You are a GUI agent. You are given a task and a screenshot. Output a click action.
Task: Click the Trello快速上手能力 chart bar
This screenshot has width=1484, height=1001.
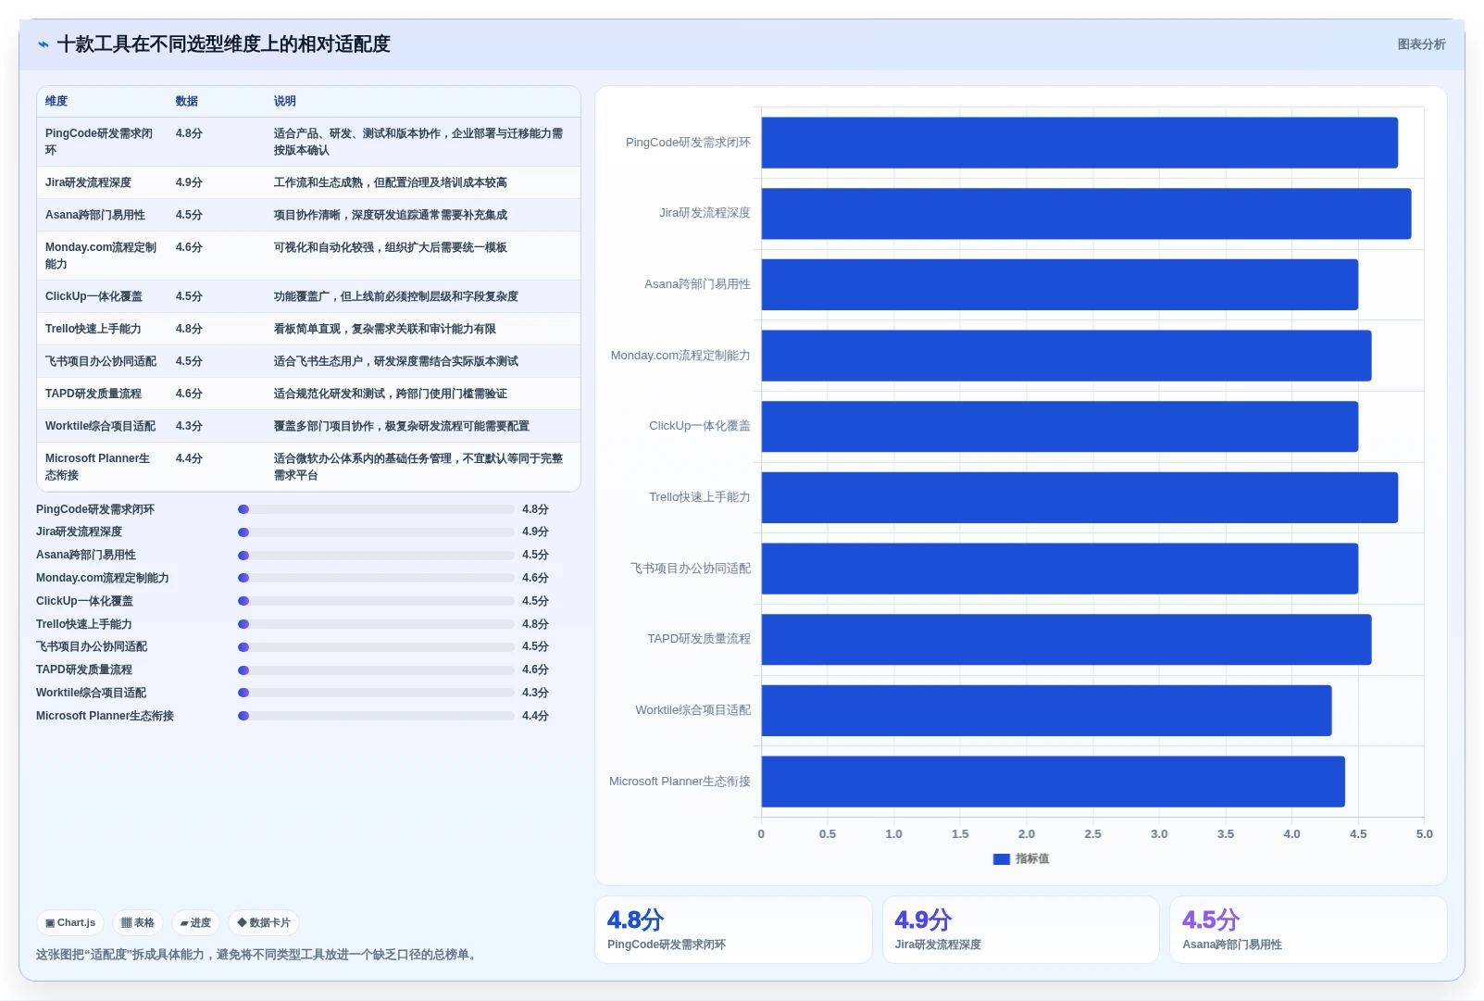point(1079,497)
